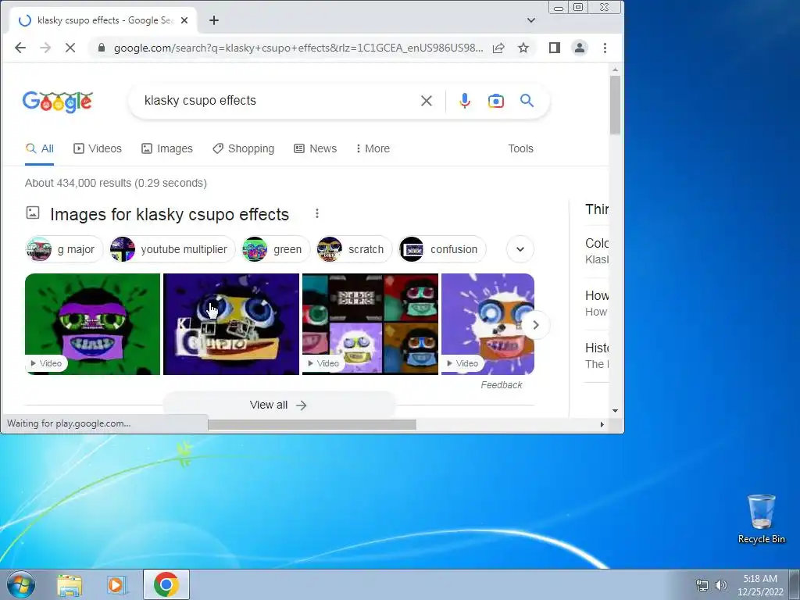Image resolution: width=800 pixels, height=600 pixels.
Task: Filter images by green chip
Action: click(276, 249)
